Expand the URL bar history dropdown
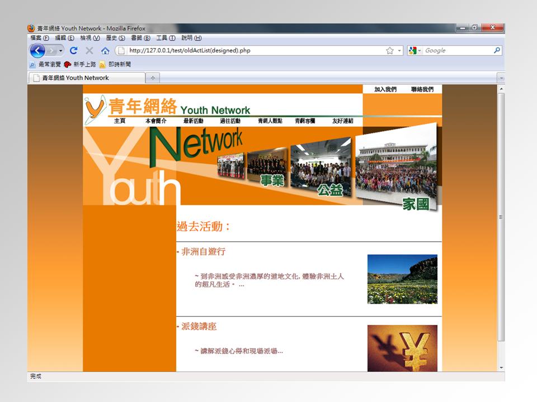Image resolution: width=537 pixels, height=402 pixels. (399, 51)
